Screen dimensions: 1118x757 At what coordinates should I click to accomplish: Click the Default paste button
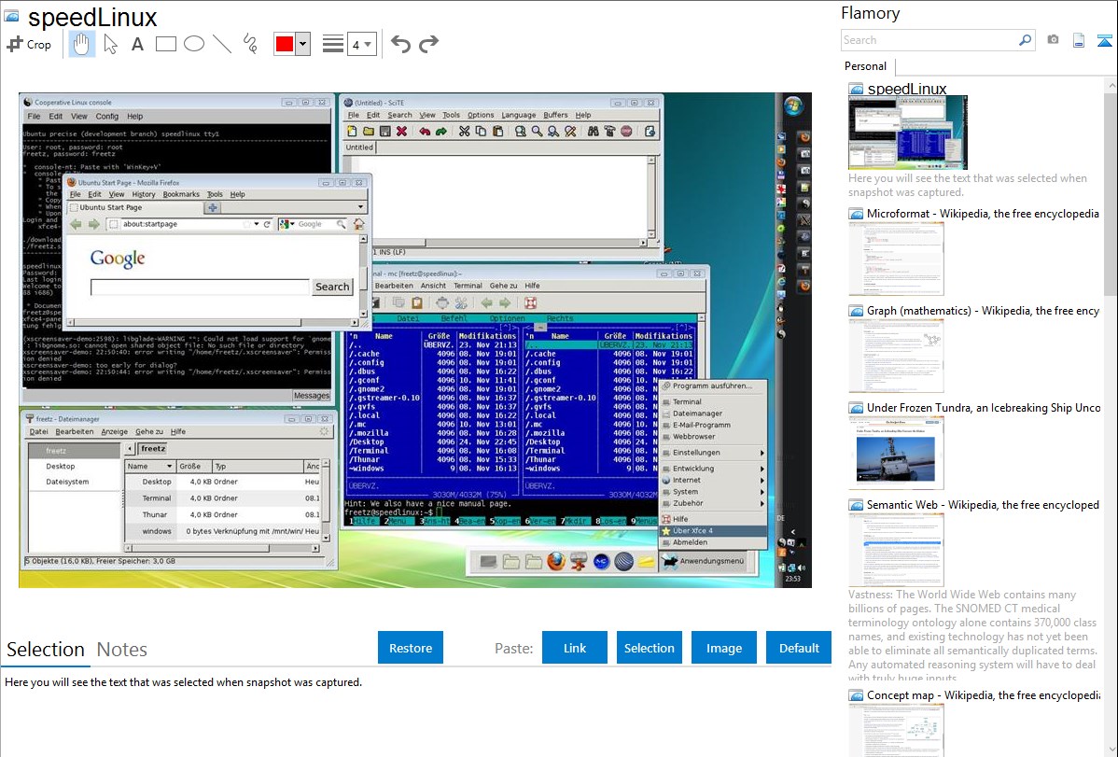799,648
